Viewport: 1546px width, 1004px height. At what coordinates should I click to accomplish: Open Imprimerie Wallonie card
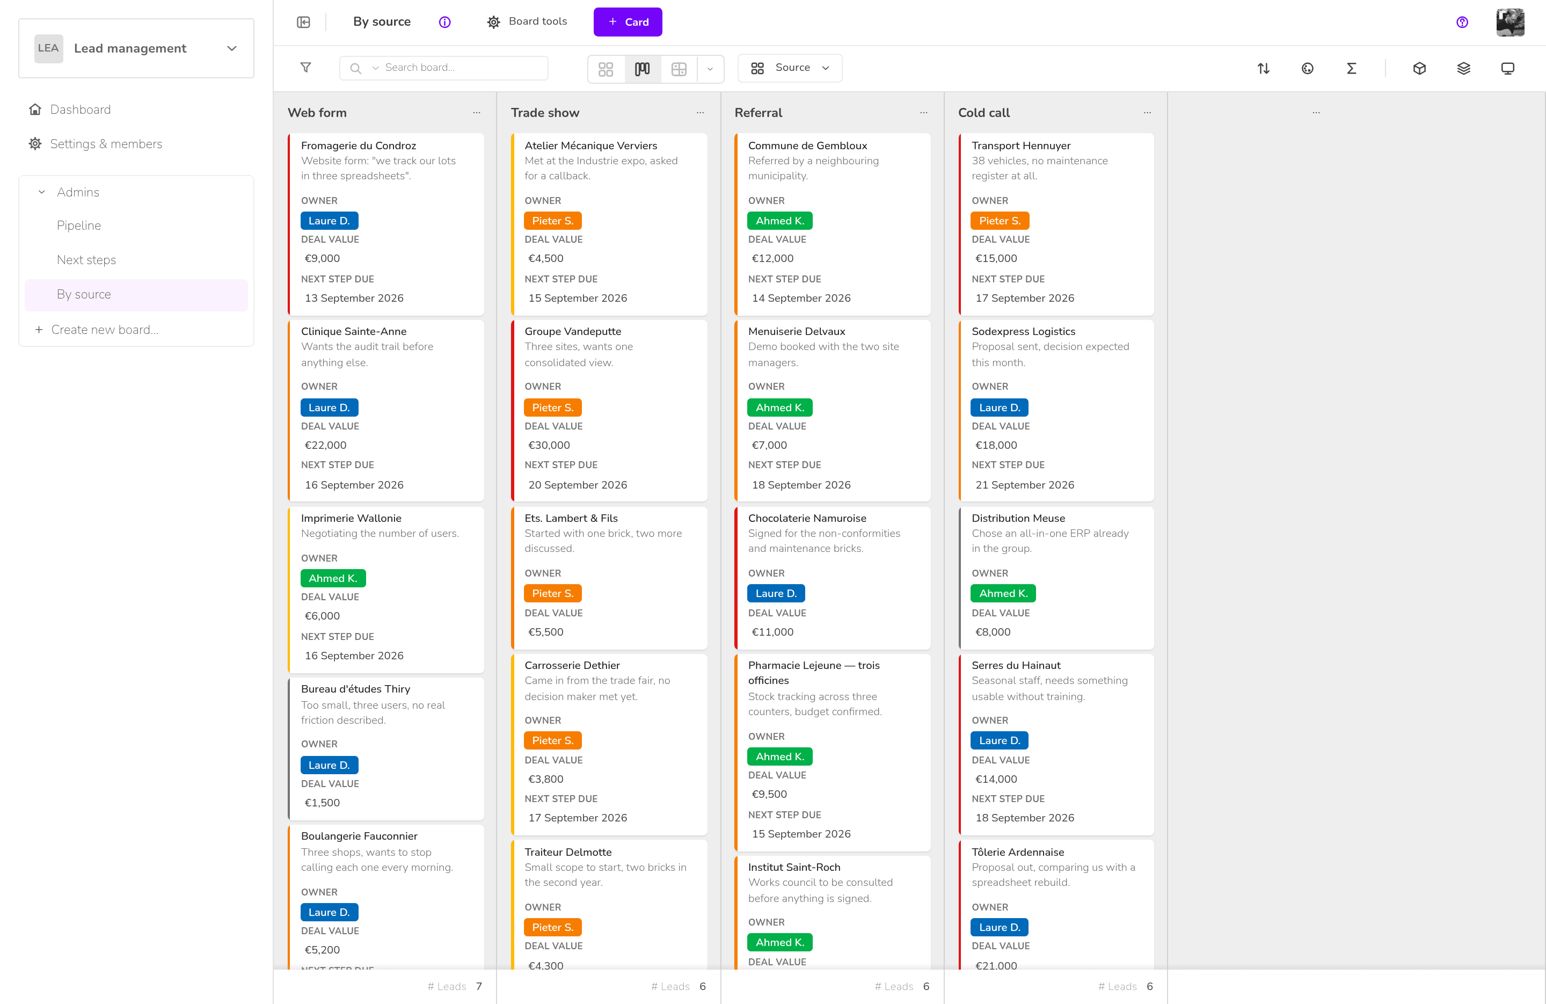click(x=386, y=590)
